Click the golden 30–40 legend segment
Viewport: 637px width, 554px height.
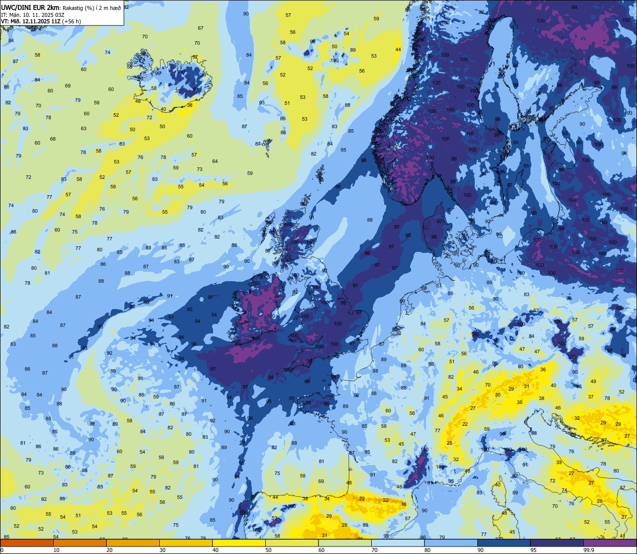pos(186,543)
